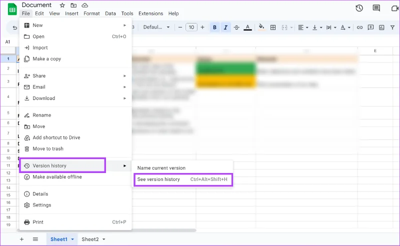Increase font size with plus button
The image size is (400, 246).
coord(202,27)
